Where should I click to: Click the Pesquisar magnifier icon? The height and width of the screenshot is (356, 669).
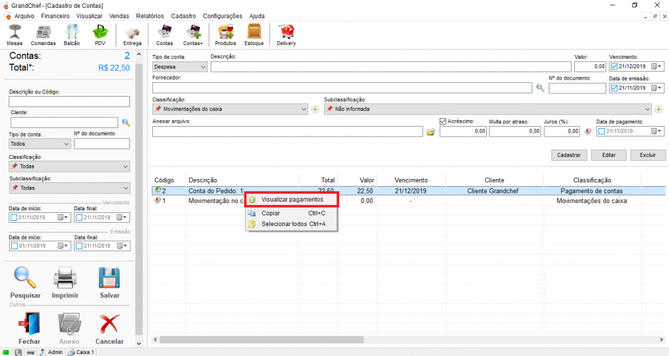click(x=25, y=279)
